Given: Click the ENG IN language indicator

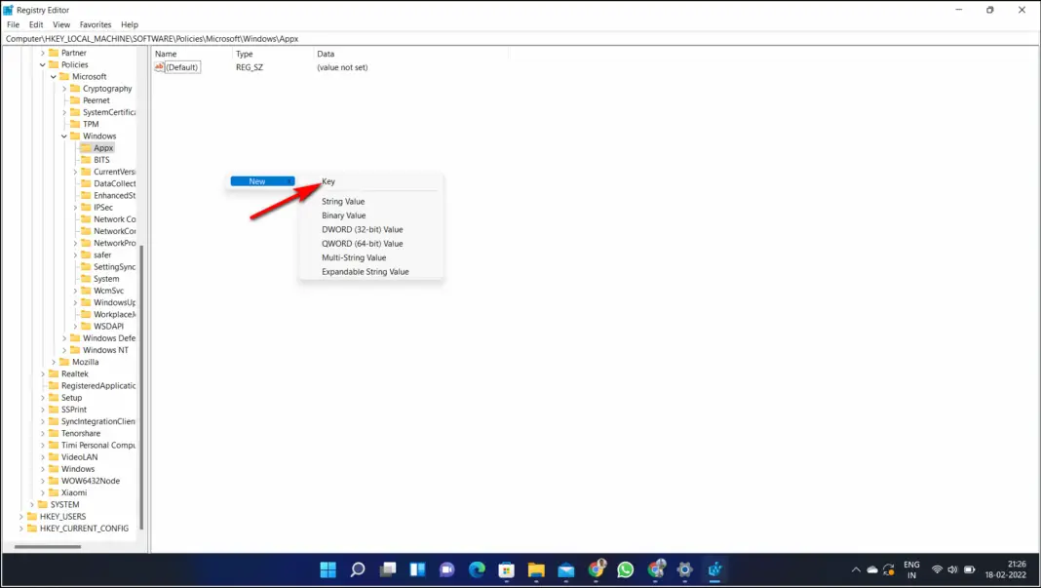Looking at the screenshot, I should 911,569.
